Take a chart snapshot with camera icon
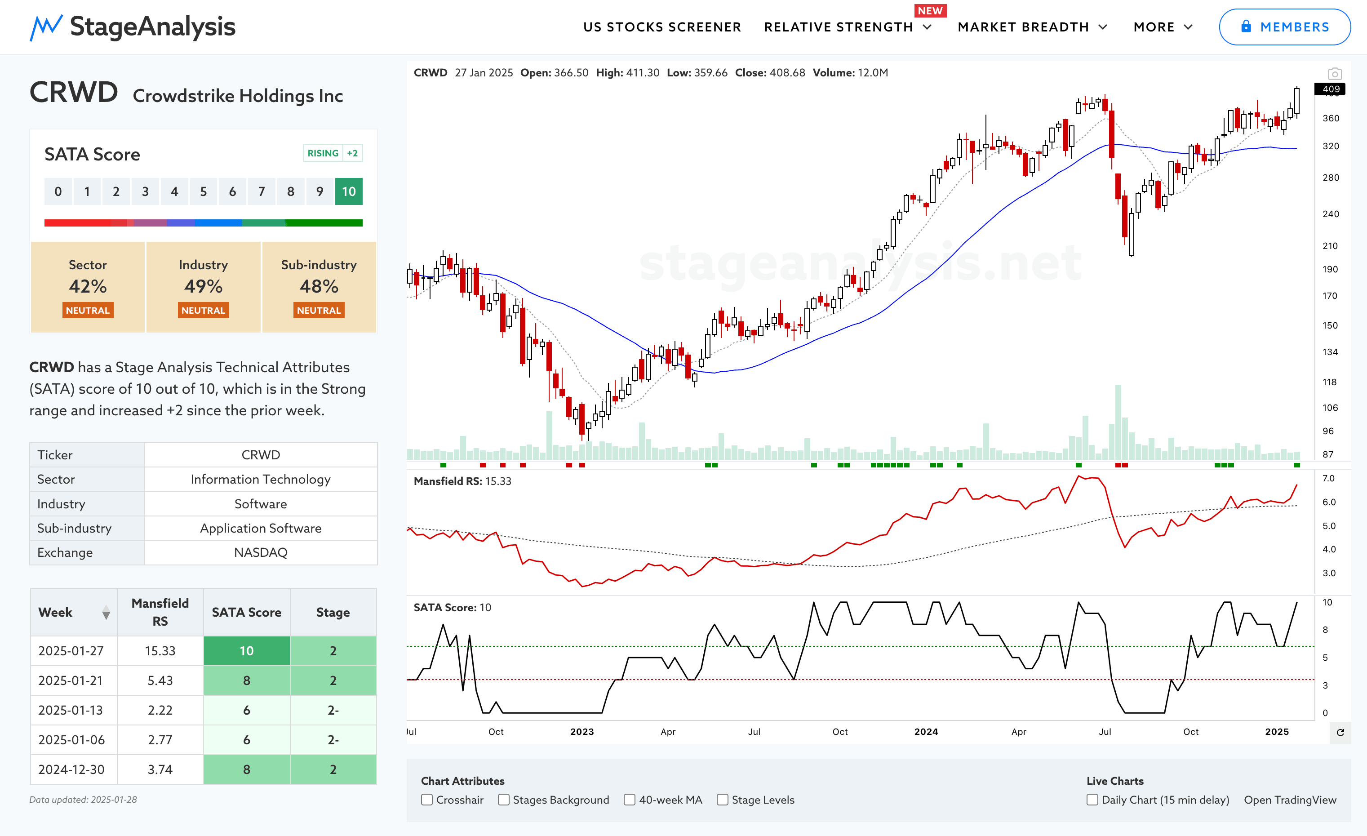This screenshot has height=836, width=1367. pyautogui.click(x=1335, y=74)
